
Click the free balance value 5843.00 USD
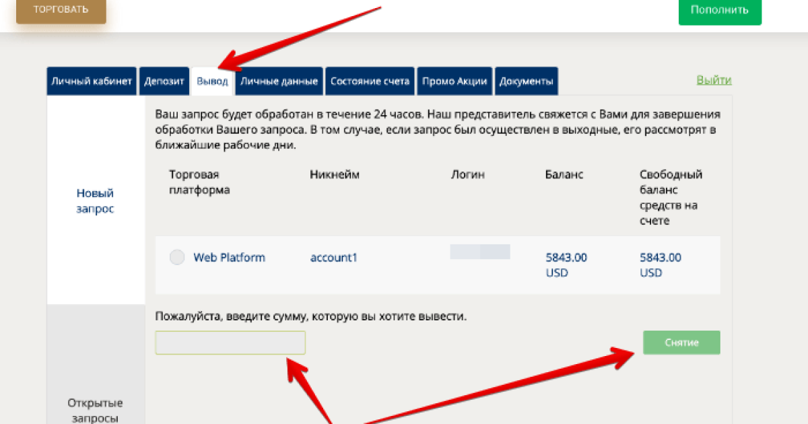tap(661, 265)
